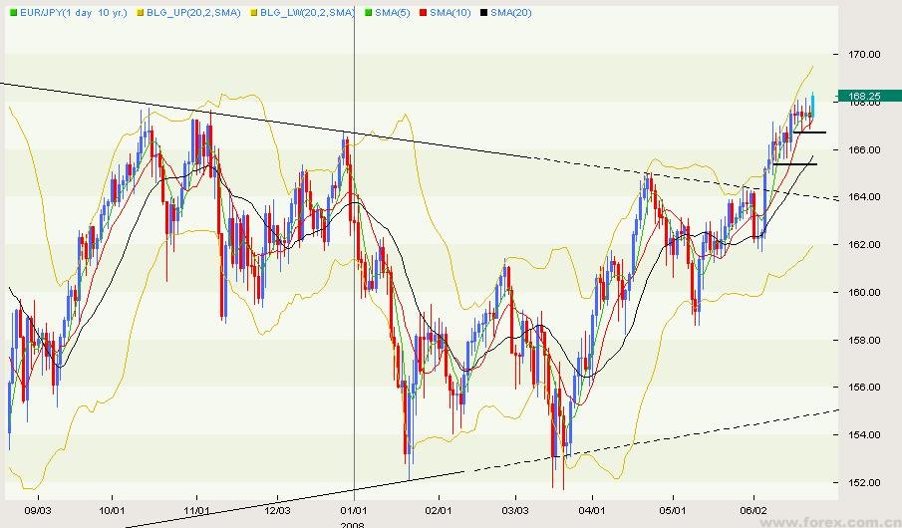Select the BLG_LW(20,2,SMA) indicator label

point(306,12)
